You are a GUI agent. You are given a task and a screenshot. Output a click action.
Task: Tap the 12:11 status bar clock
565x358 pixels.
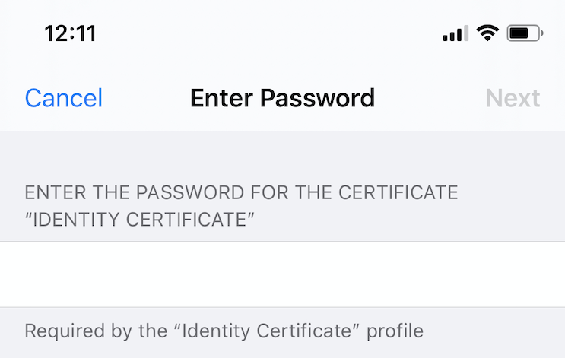[x=70, y=33]
